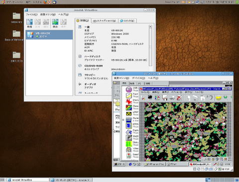The width and height of the screenshot is (239, 182).
Task: Open the 編集 (Edit) menu of guest image viewer
Action: coord(156,92)
